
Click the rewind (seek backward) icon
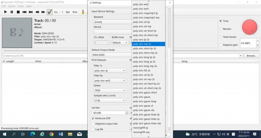tap(37, 12)
